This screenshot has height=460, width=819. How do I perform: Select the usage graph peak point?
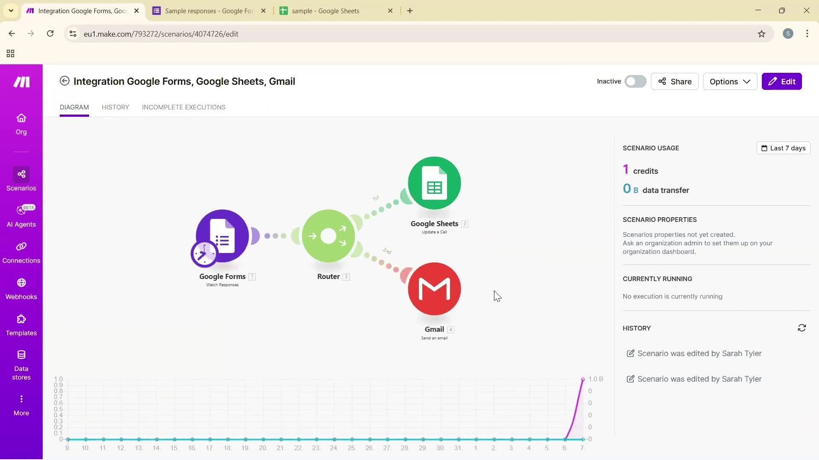[583, 379]
